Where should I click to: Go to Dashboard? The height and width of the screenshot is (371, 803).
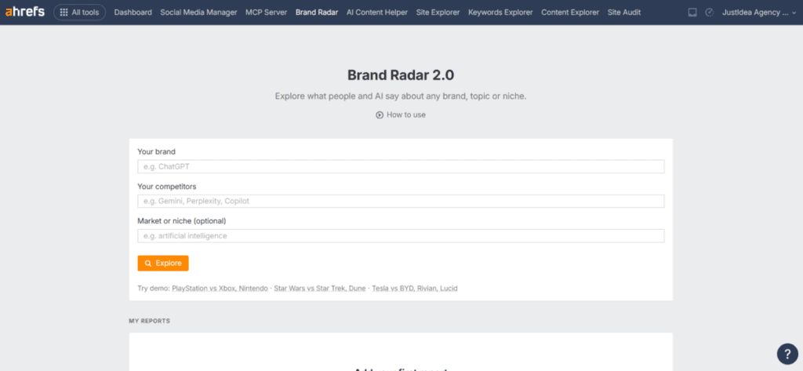133,13
